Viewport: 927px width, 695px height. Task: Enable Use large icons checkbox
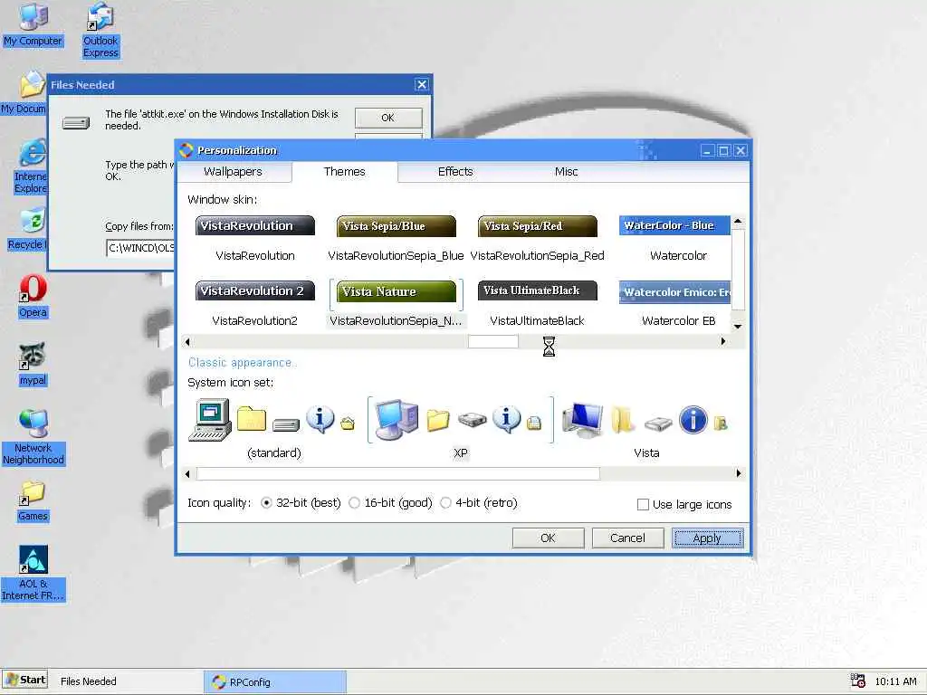coord(643,505)
